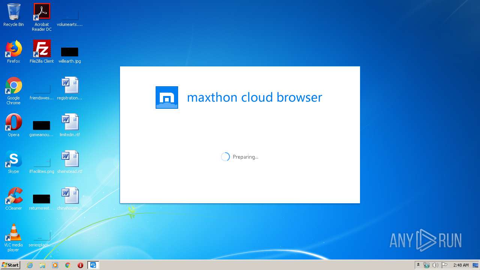Launch Google Chrome desktop shortcut
Viewport: 480px width, 270px height.
tap(13, 91)
